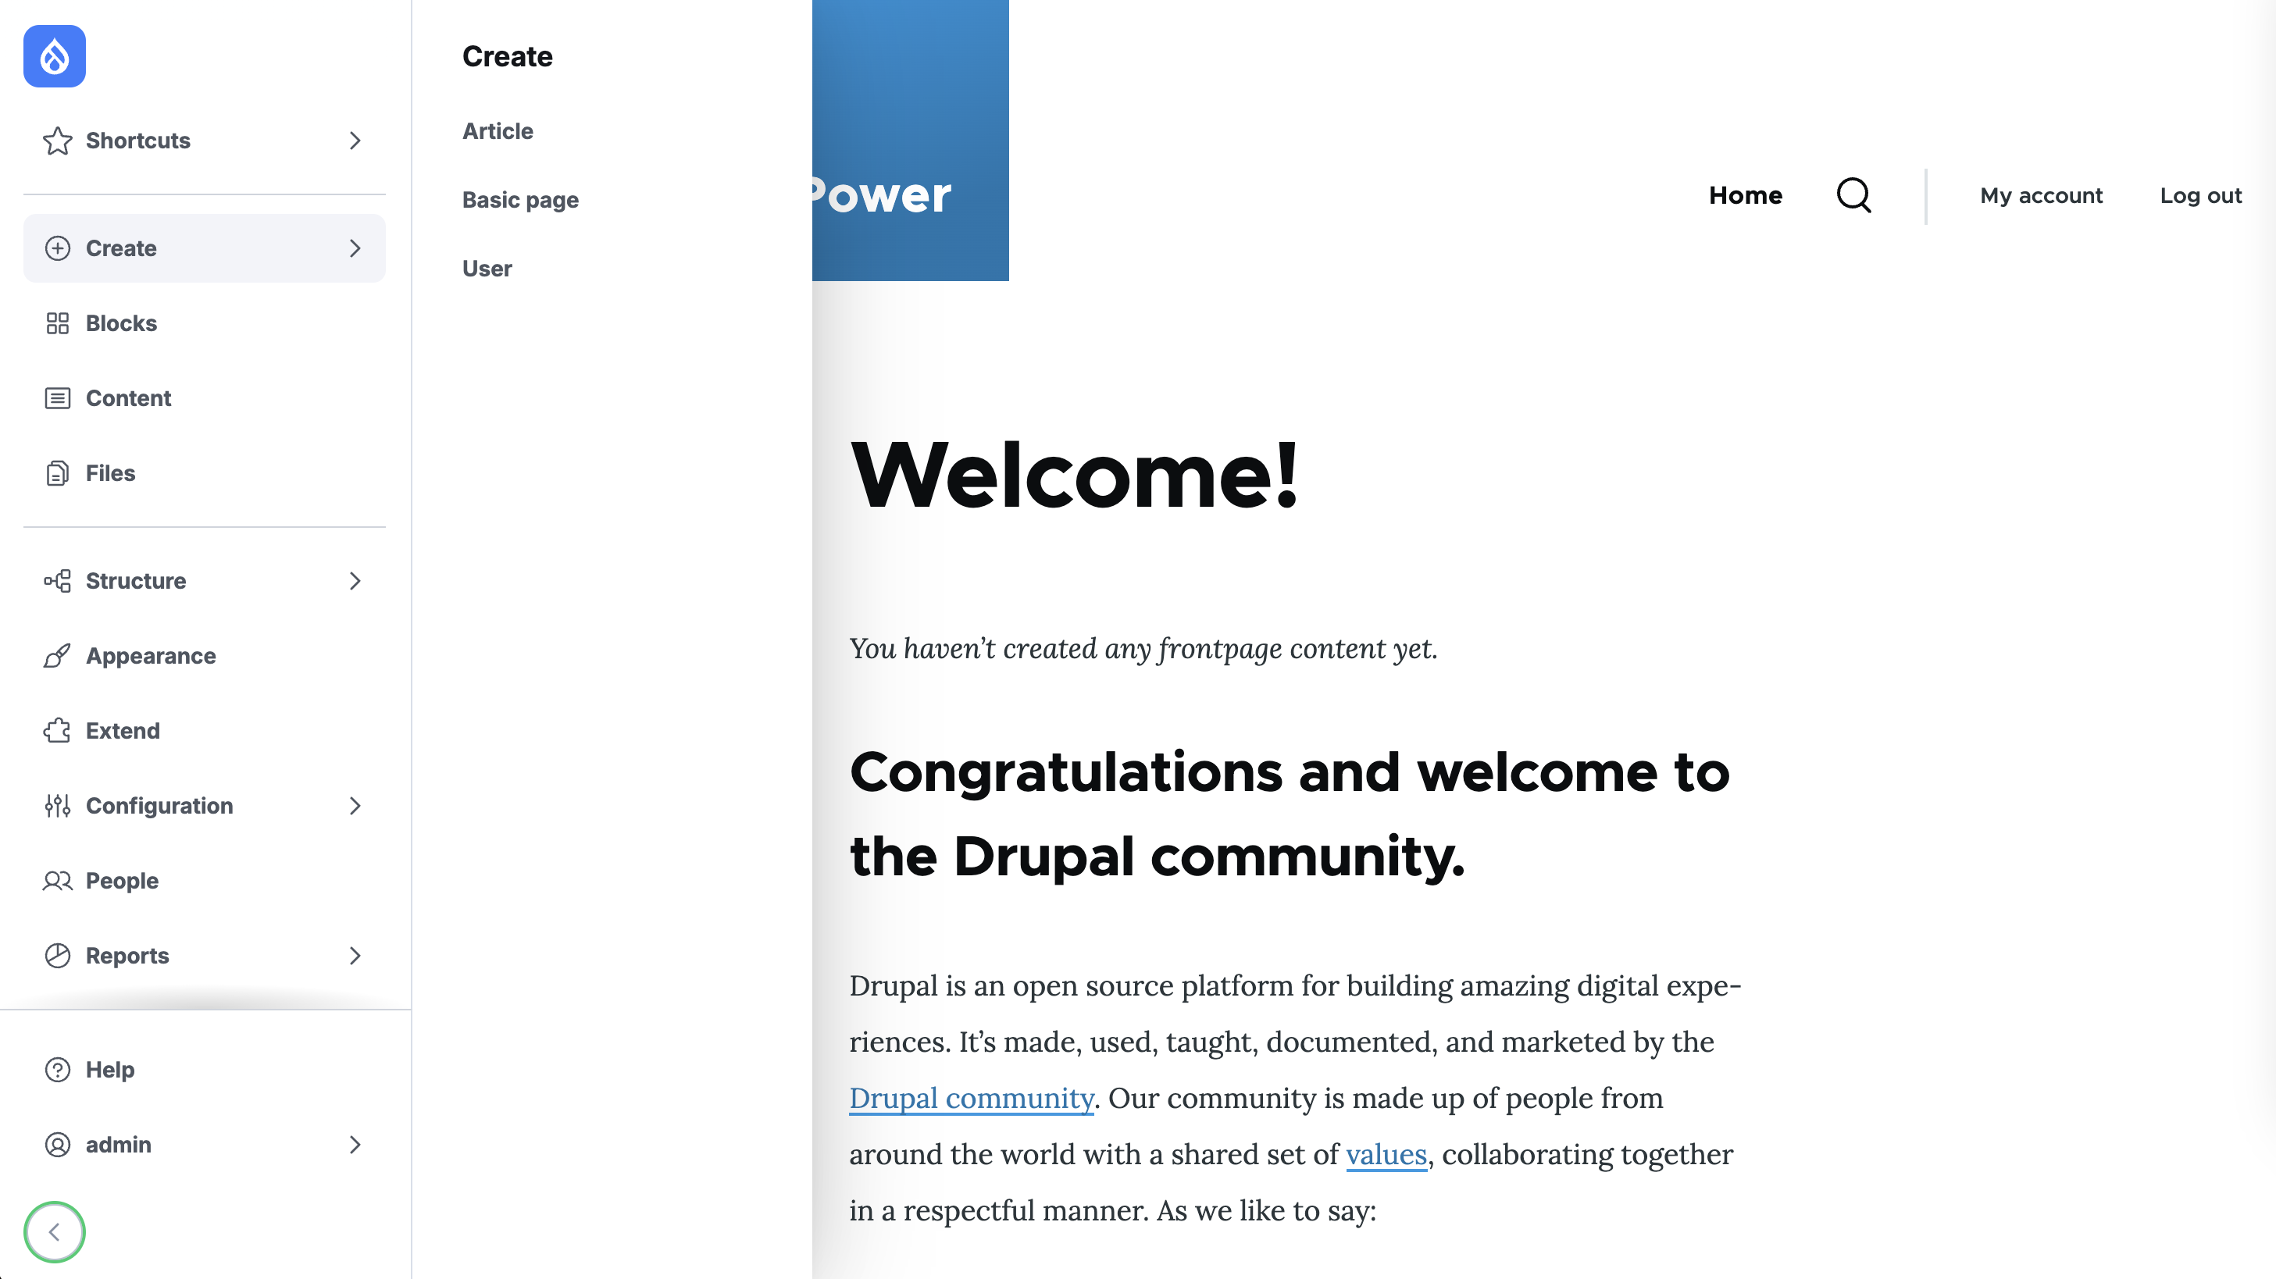Select Article content type to create
This screenshot has height=1279, width=2276.
(x=497, y=131)
